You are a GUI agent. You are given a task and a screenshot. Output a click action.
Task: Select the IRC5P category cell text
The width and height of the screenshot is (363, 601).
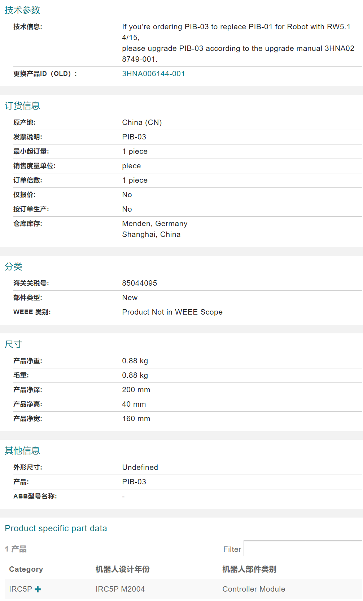tap(21, 589)
